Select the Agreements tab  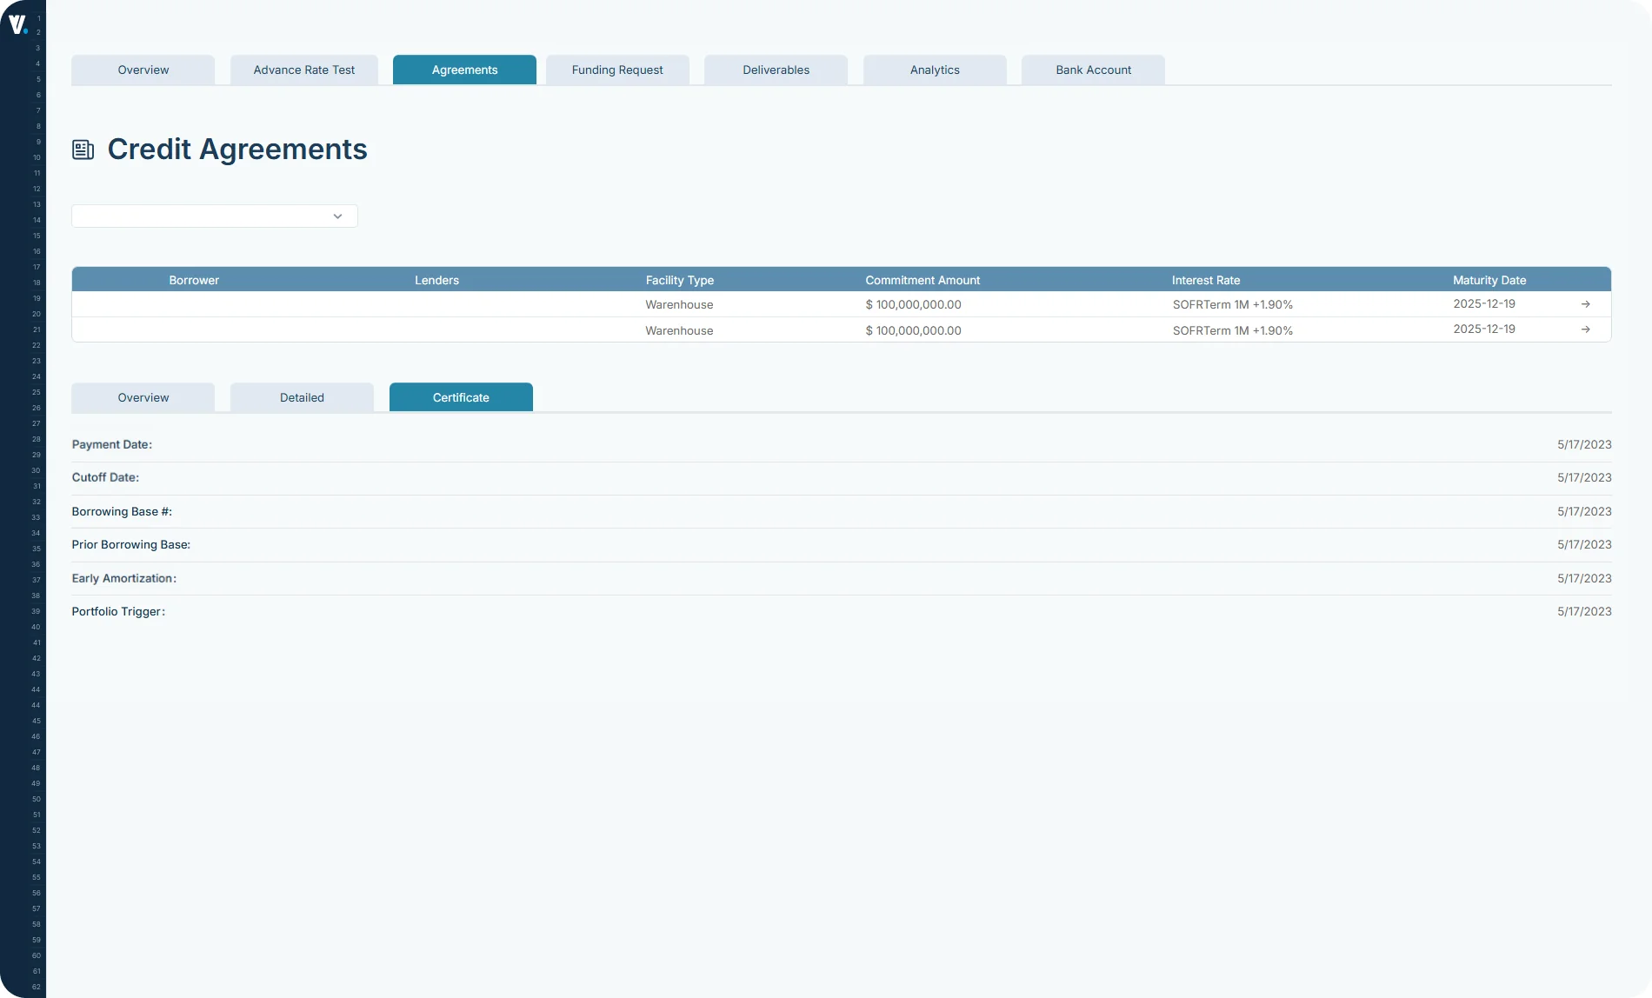click(x=463, y=70)
